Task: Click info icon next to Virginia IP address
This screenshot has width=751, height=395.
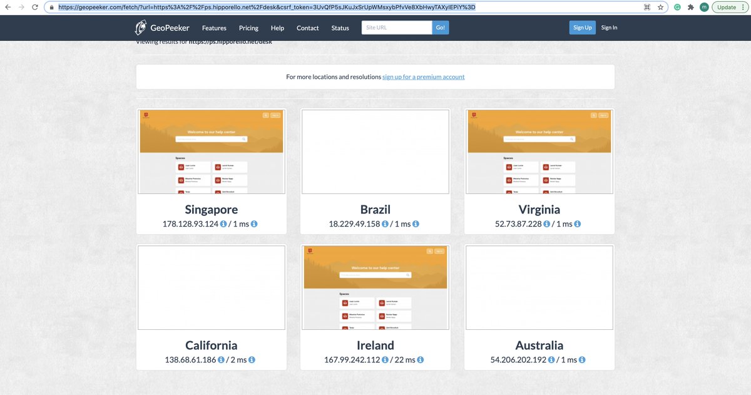Action: point(546,223)
